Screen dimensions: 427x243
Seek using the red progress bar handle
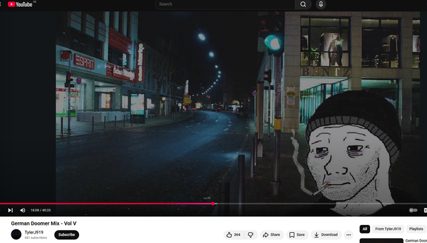[x=213, y=203]
